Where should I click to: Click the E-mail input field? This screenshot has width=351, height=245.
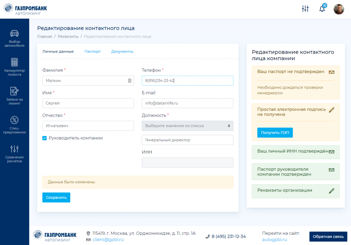pyautogui.click(x=187, y=103)
